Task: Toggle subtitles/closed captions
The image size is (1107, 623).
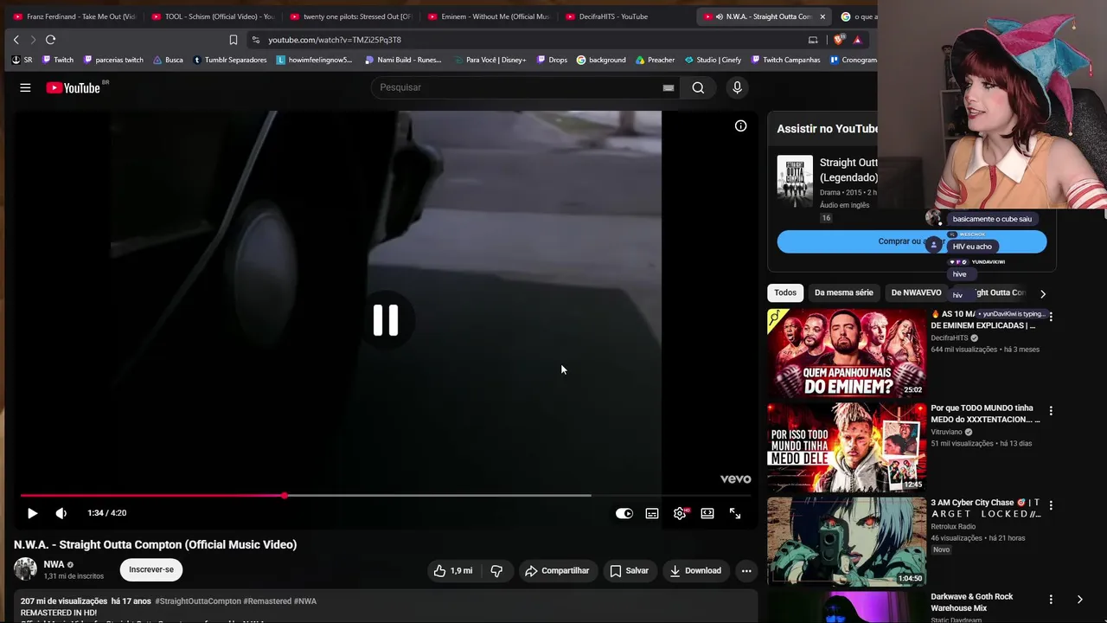Action: pos(652,513)
